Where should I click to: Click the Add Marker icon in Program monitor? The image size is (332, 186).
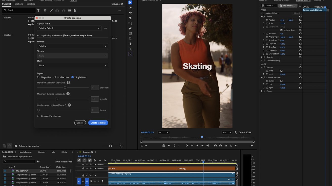169,146
